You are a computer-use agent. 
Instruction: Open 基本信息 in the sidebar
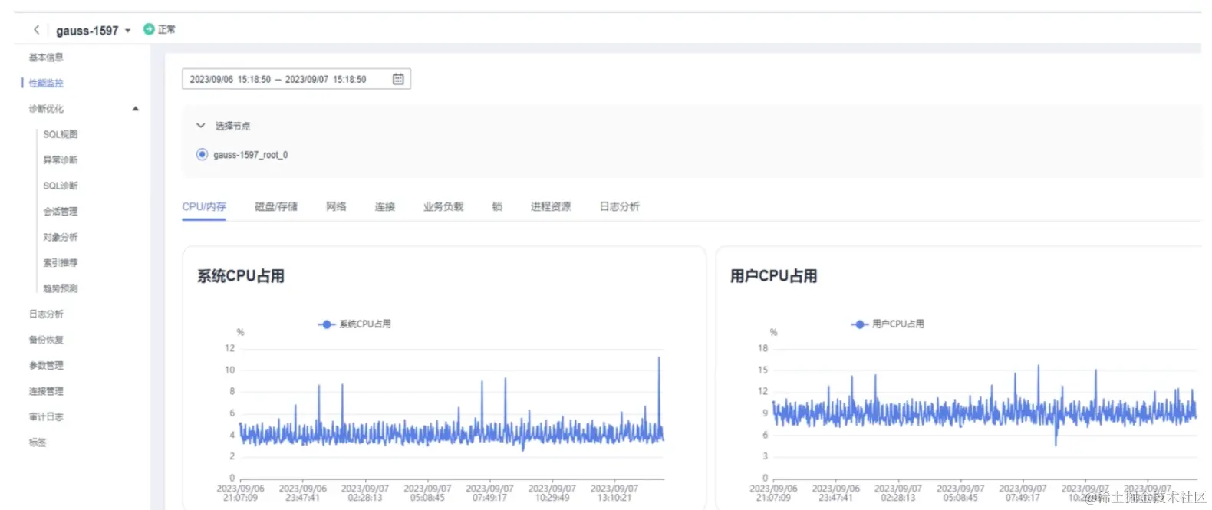point(46,58)
